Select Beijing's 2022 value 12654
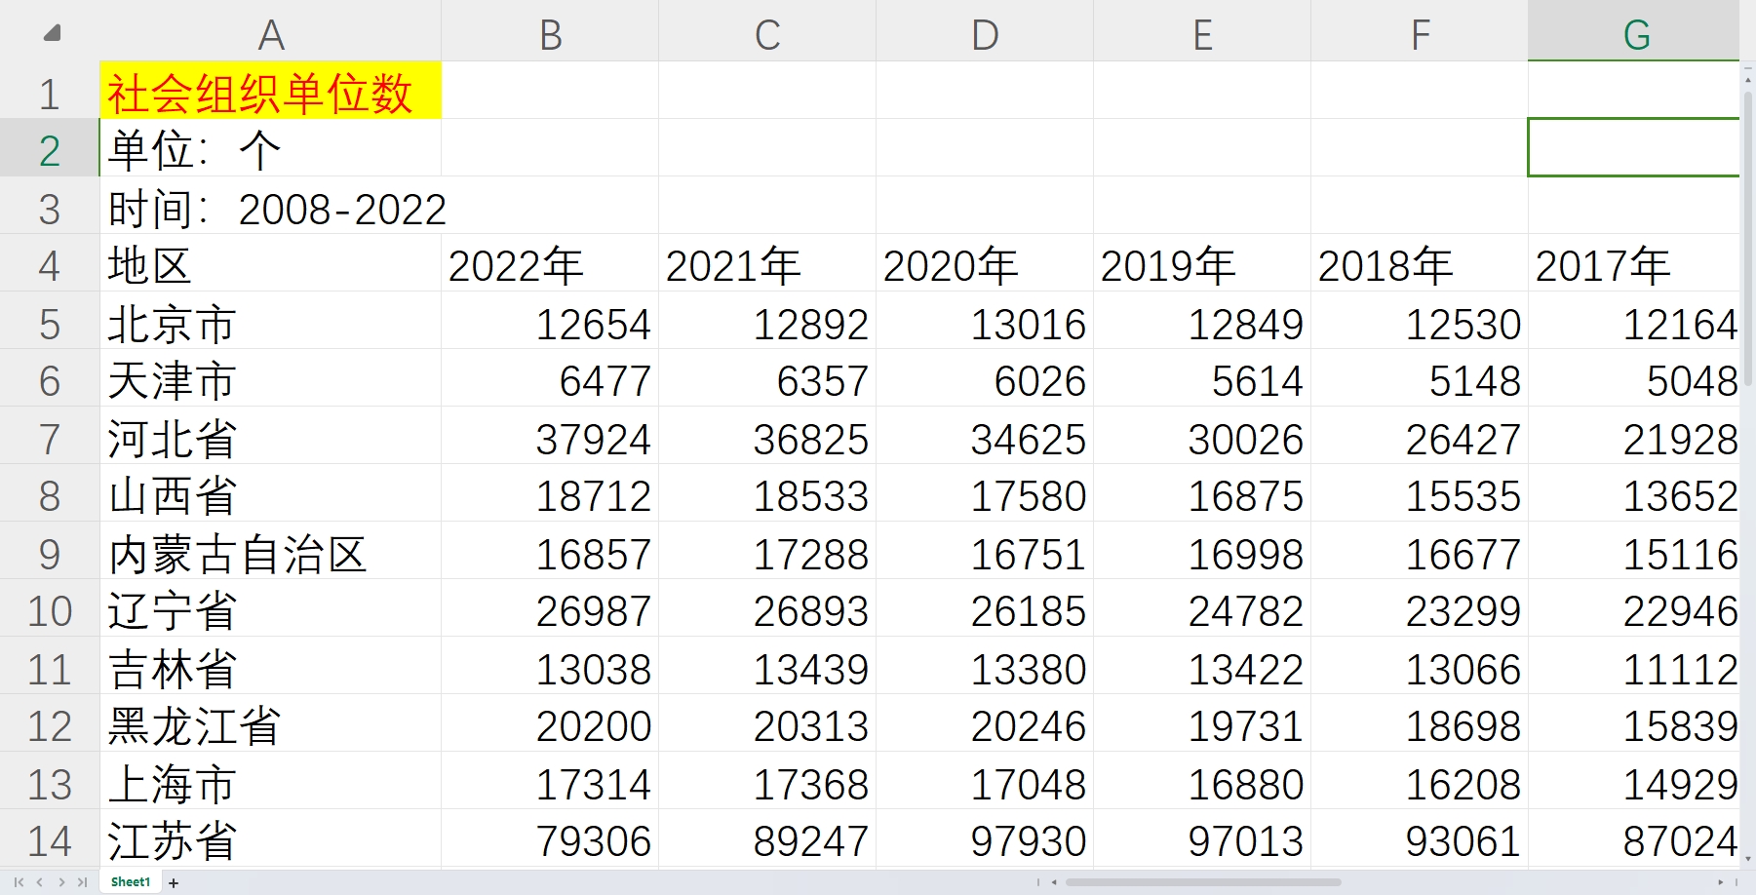This screenshot has height=895, width=1756. pyautogui.click(x=550, y=324)
